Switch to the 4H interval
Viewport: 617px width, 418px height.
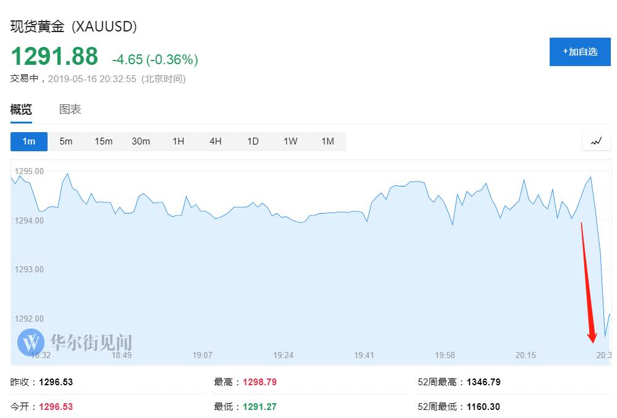click(x=216, y=141)
